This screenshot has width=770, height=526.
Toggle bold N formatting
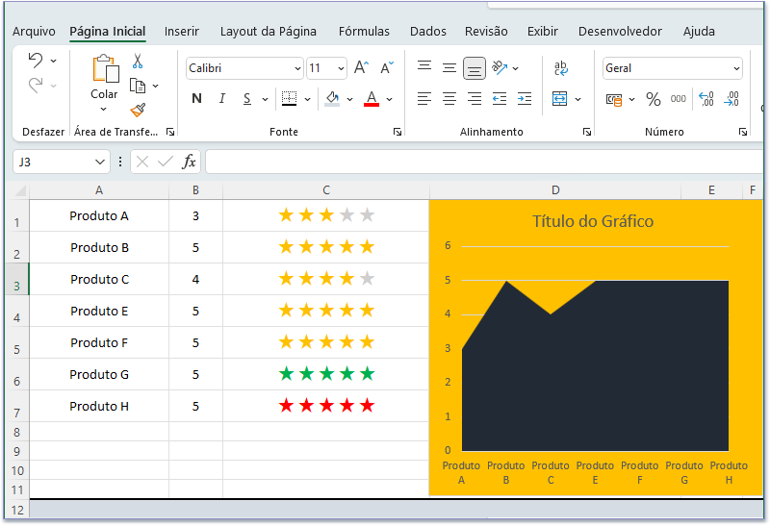[x=197, y=99]
